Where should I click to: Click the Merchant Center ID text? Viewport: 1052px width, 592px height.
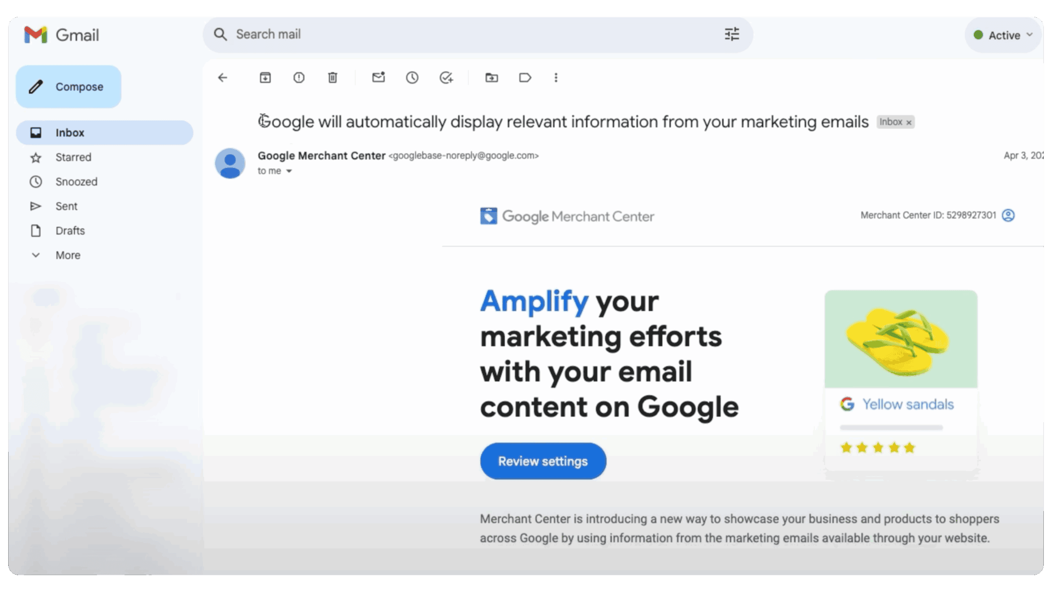pyautogui.click(x=928, y=215)
